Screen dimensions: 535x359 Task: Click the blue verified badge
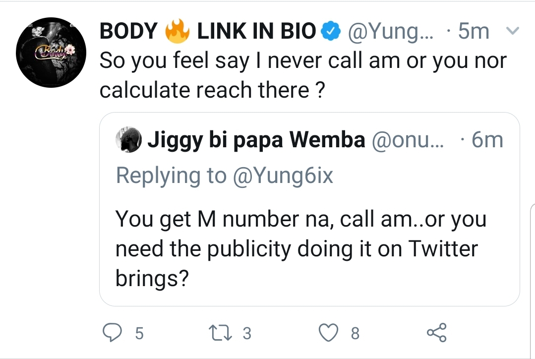point(331,32)
